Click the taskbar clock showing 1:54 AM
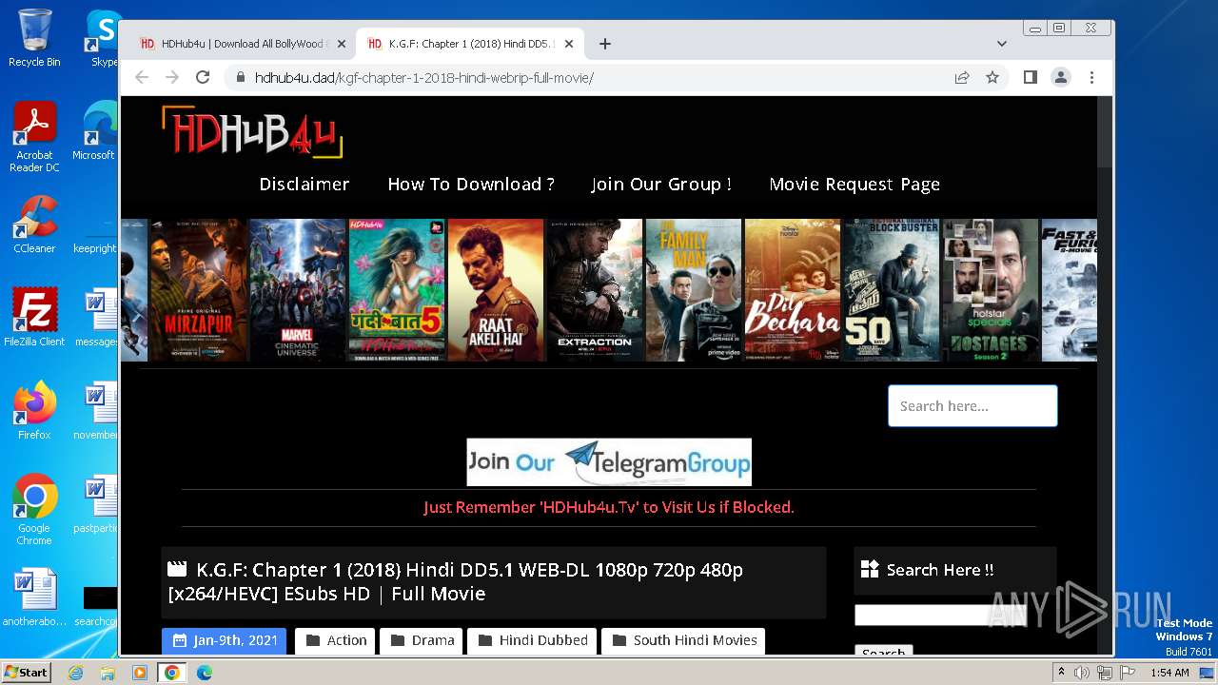This screenshot has width=1218, height=685. tap(1169, 673)
